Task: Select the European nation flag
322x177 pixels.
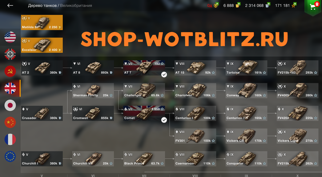Action: coord(10,156)
